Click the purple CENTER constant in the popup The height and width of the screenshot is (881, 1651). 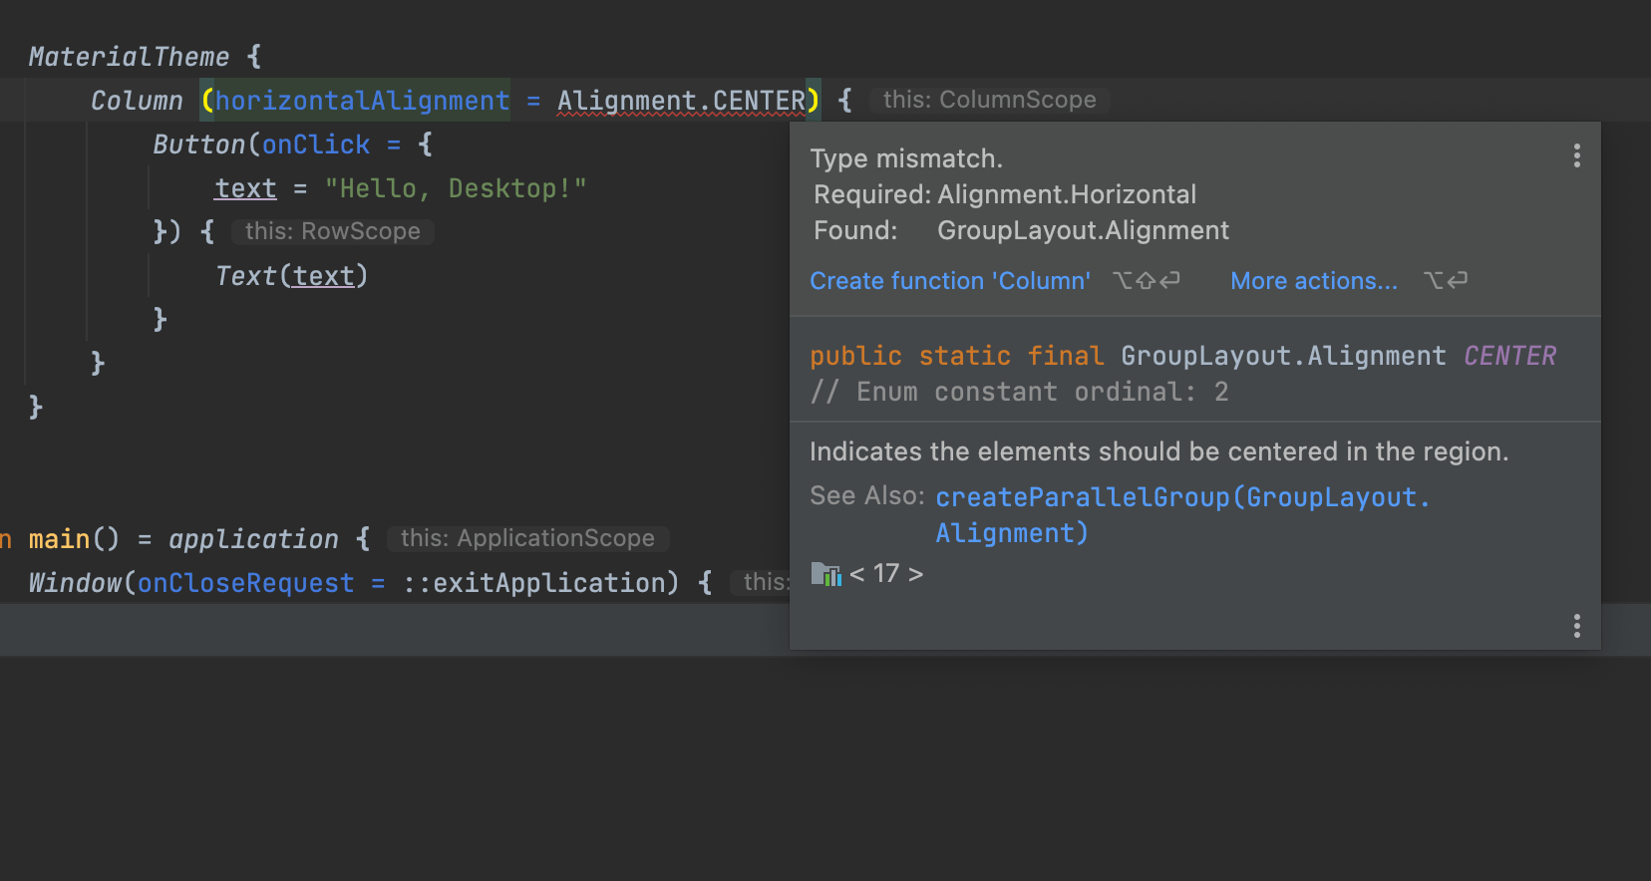(1509, 356)
